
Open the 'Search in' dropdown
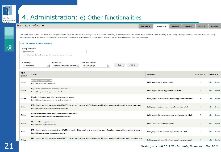coord(66,66)
